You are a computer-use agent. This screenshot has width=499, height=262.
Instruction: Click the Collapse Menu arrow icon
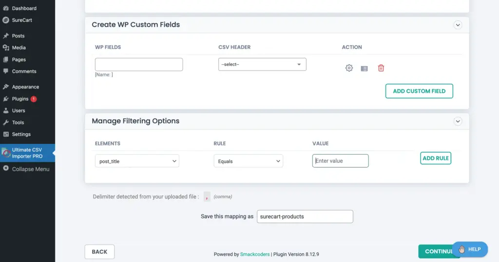[x=6, y=168]
